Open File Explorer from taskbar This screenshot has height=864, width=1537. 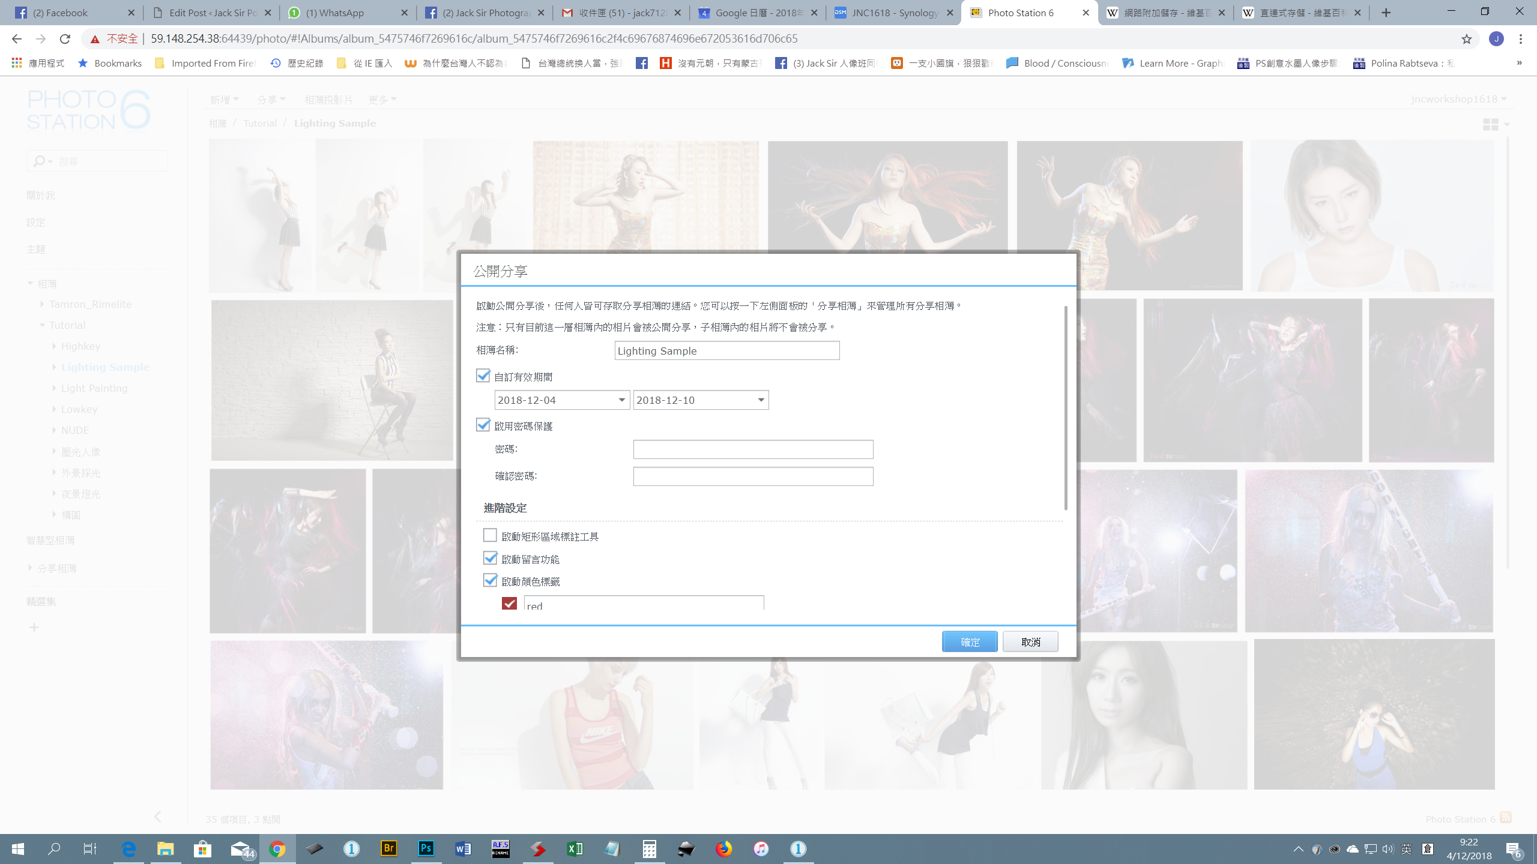click(165, 849)
